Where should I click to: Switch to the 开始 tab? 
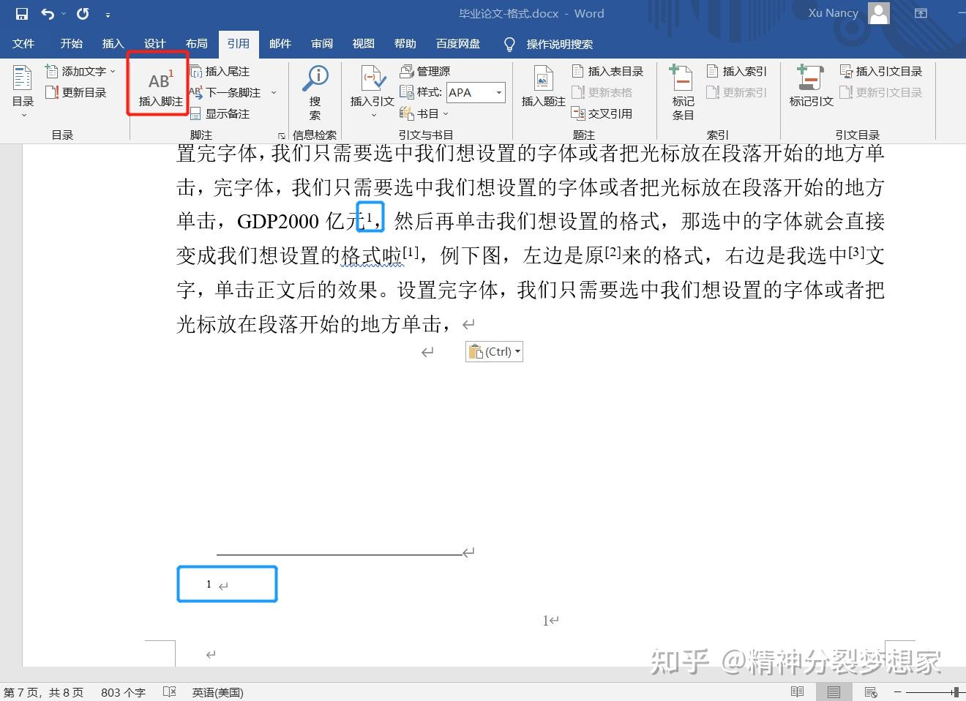[72, 44]
